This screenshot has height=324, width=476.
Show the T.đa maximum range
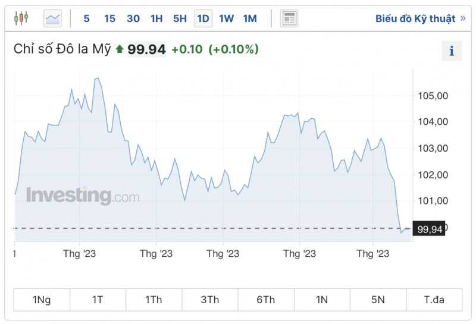pos(434,300)
